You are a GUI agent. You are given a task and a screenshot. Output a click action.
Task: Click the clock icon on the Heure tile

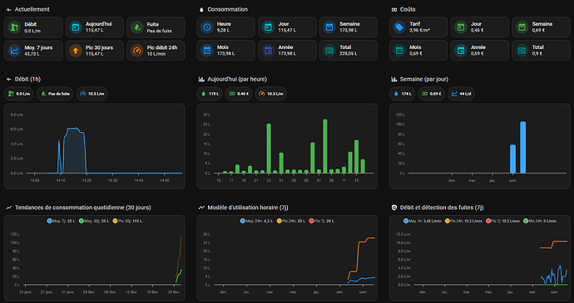click(x=207, y=27)
